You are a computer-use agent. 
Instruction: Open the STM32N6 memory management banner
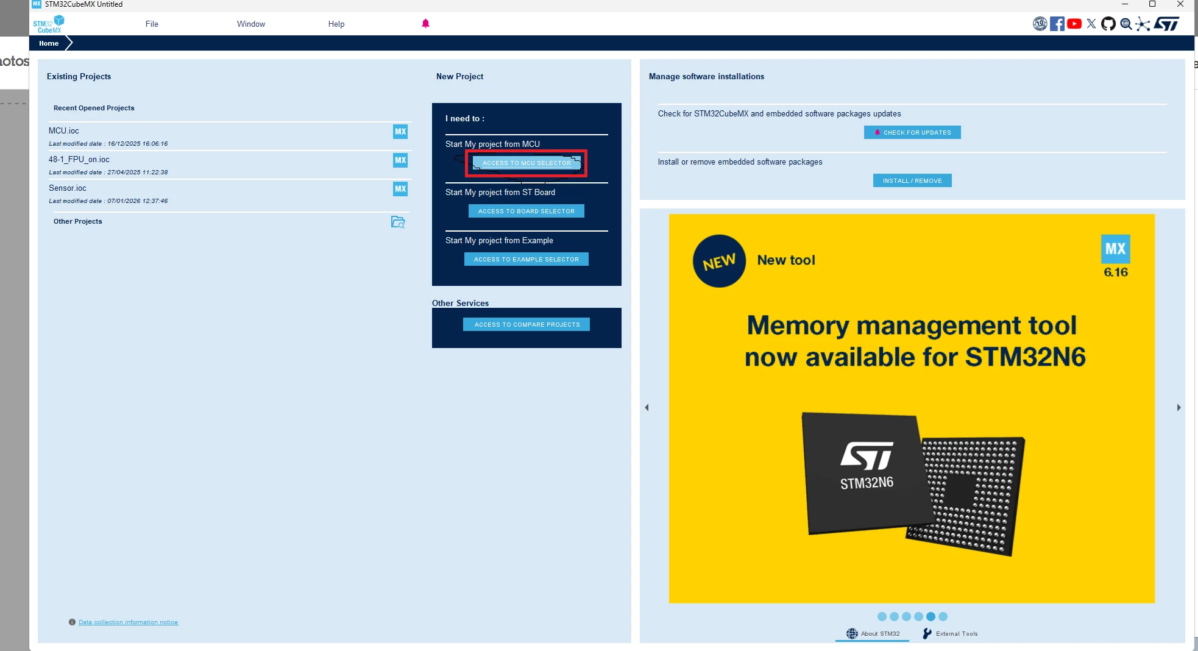click(x=912, y=408)
